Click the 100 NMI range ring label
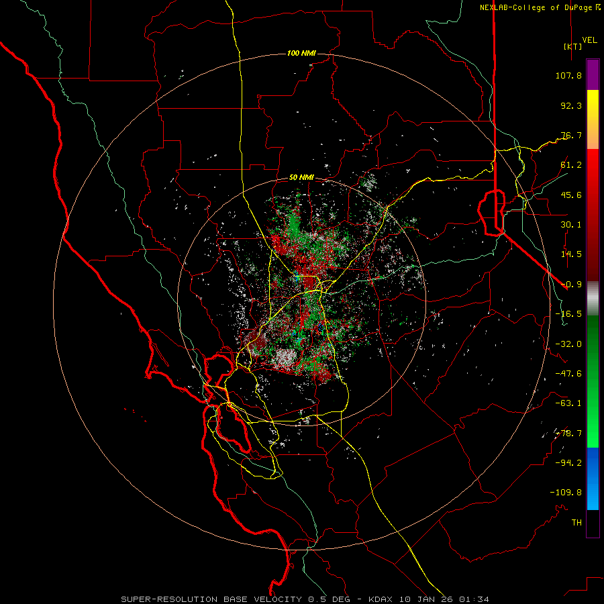Image resolution: width=604 pixels, height=604 pixels. coord(301,53)
